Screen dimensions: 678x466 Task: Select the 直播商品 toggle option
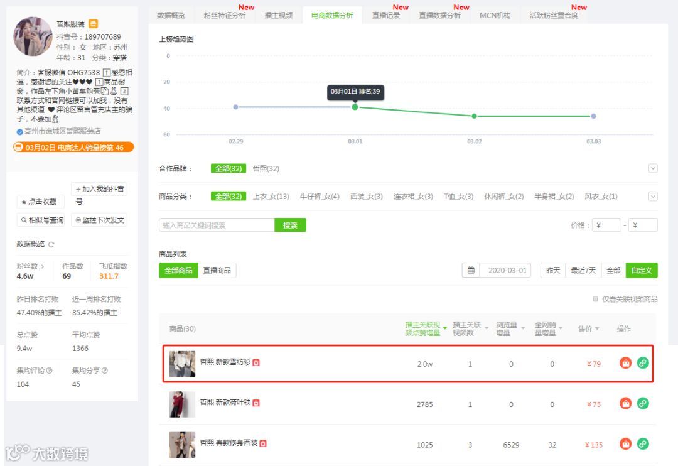coord(217,271)
